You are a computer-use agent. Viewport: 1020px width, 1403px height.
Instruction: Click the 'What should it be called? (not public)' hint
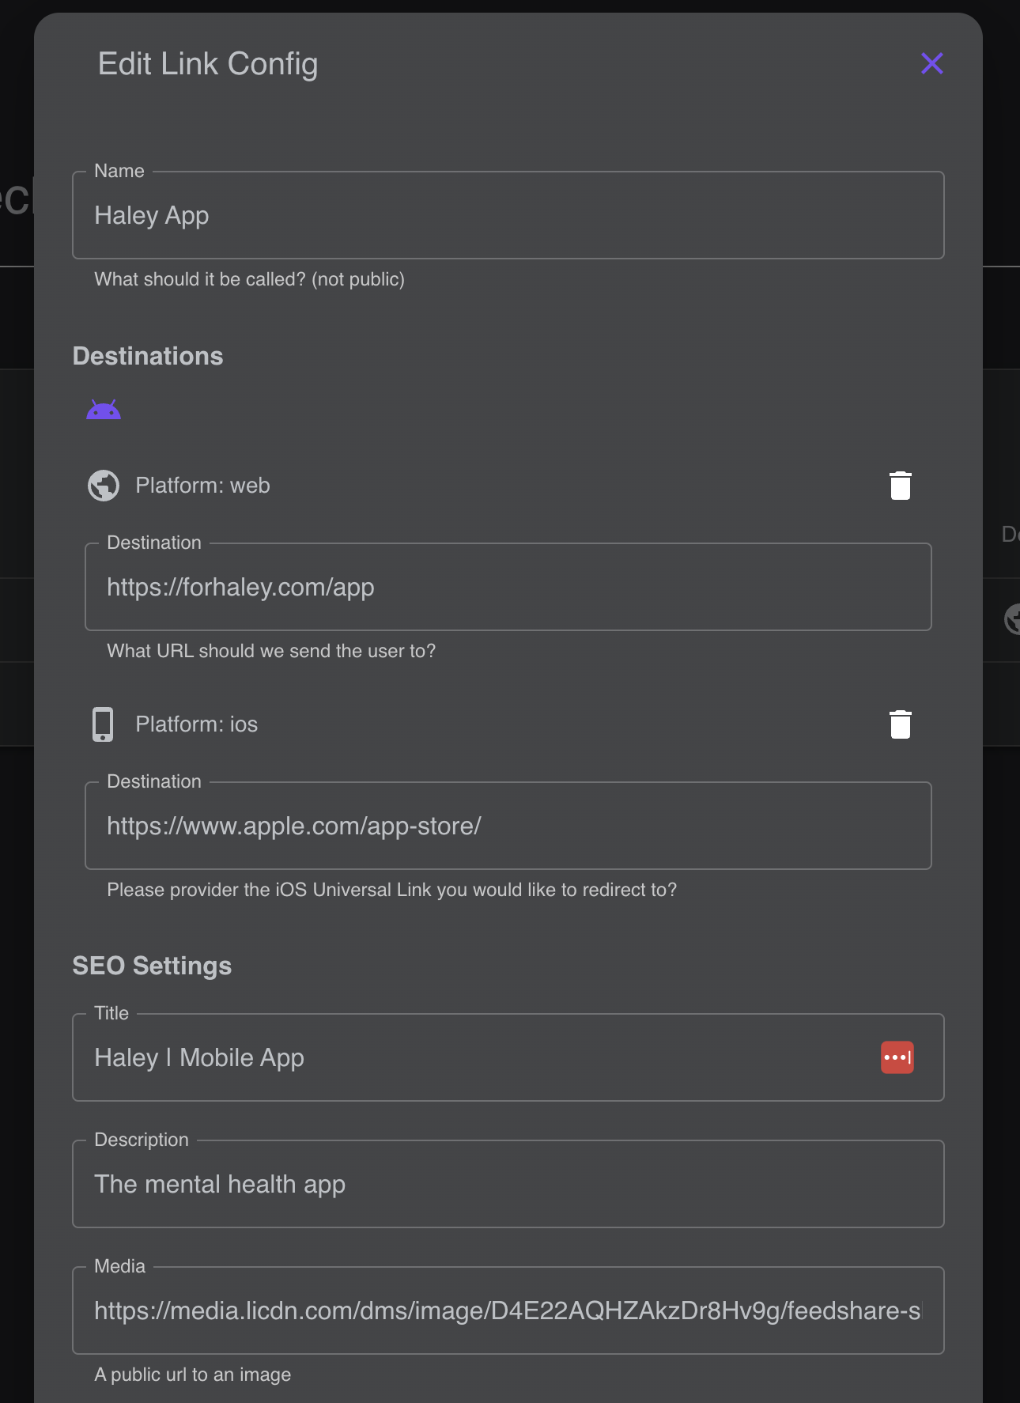[249, 279]
